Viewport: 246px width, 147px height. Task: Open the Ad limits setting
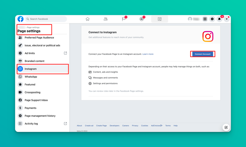(42, 53)
